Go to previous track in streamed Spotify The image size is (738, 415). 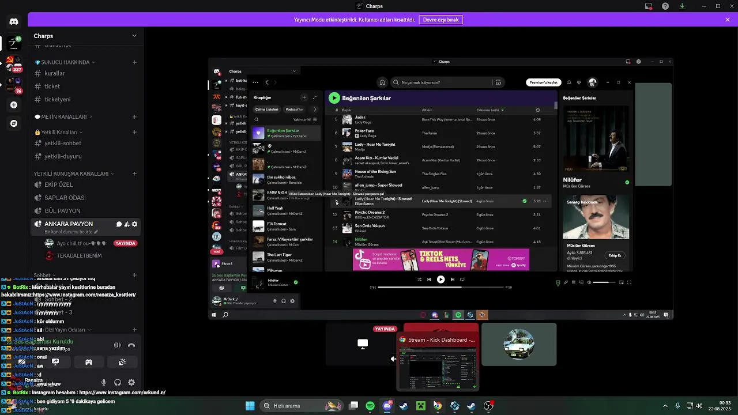[x=429, y=280]
